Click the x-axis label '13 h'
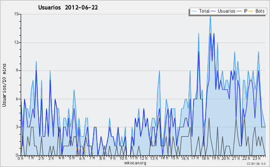The width and height of the screenshot is (270, 167). coord(154,158)
